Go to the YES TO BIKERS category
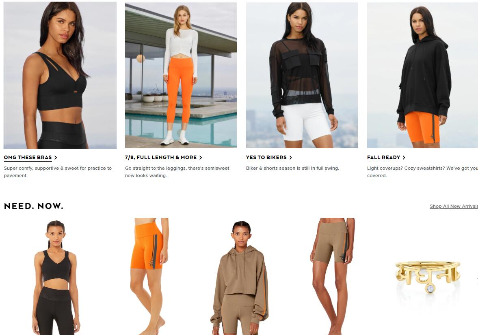Screen dimensions: 478x335 [x=266, y=158]
